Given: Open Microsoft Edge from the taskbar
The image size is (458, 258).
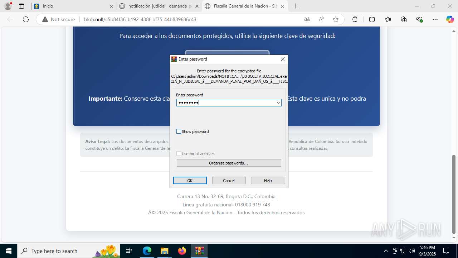Looking at the screenshot, I should [x=147, y=251].
